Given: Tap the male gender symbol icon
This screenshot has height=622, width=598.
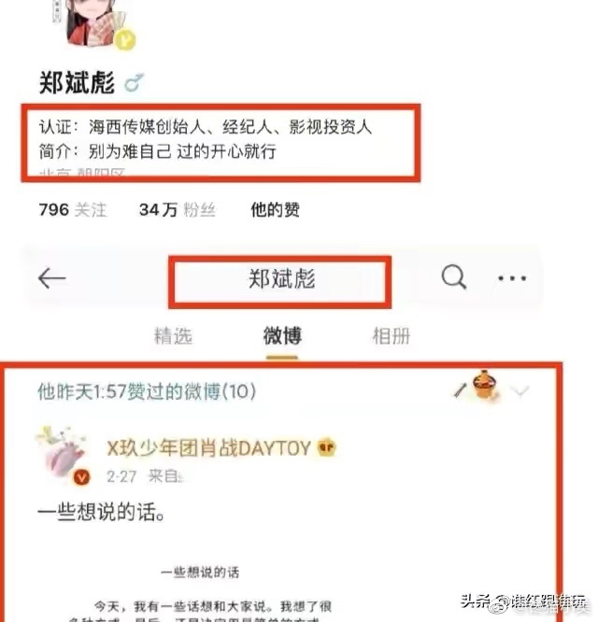Looking at the screenshot, I should click(x=134, y=82).
